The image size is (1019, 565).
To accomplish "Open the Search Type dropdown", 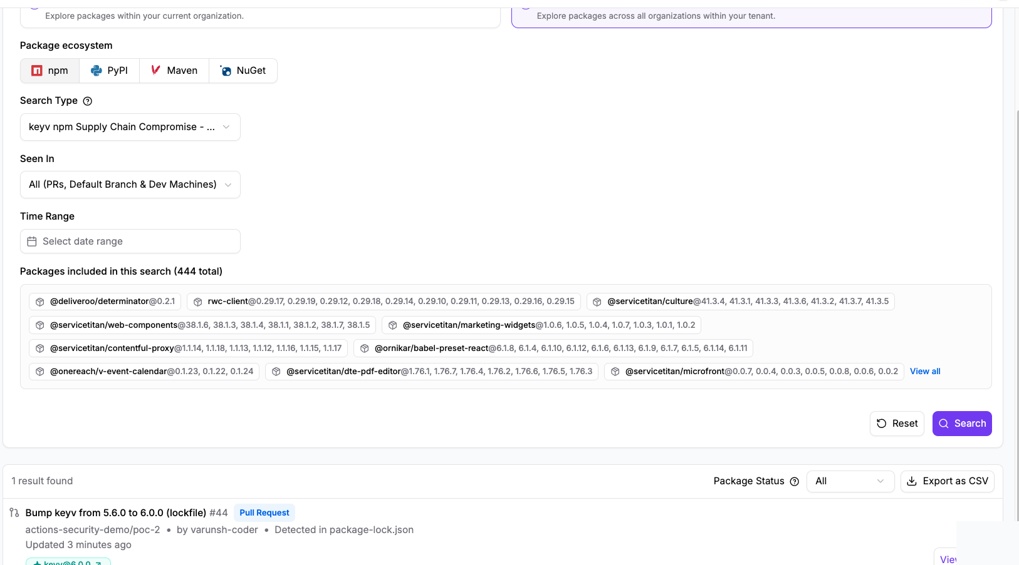I will (130, 127).
